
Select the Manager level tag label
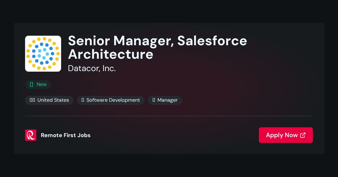[168, 100]
